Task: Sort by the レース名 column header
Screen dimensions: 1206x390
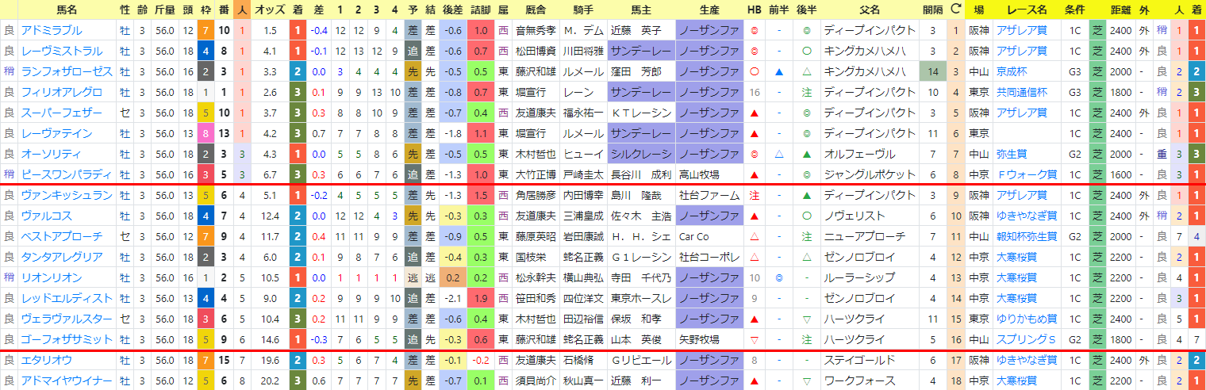Action: pos(1027,10)
